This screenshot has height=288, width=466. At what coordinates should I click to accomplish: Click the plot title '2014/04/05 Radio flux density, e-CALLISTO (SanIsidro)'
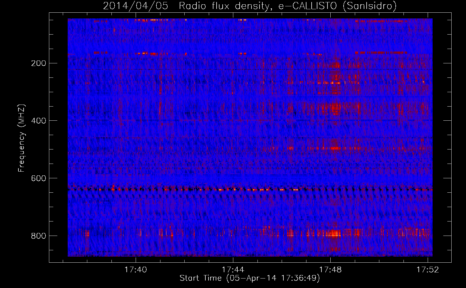click(250, 6)
